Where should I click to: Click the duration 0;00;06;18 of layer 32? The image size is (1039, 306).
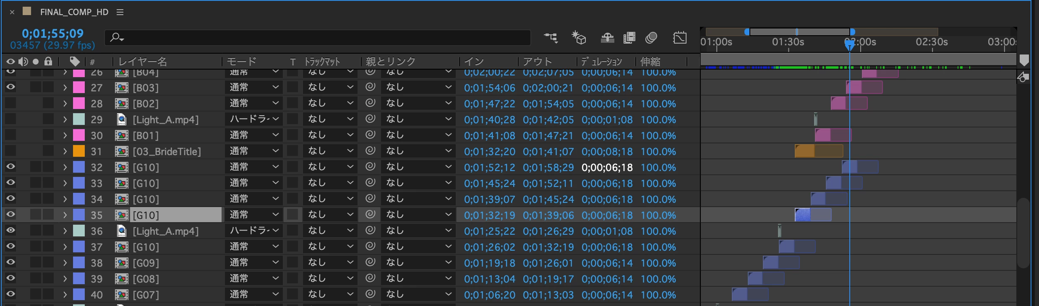click(x=607, y=168)
